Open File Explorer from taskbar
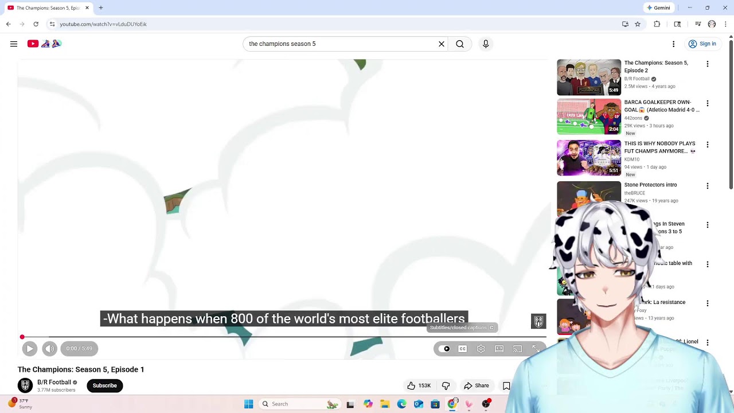This screenshot has width=734, height=413. click(x=384, y=404)
